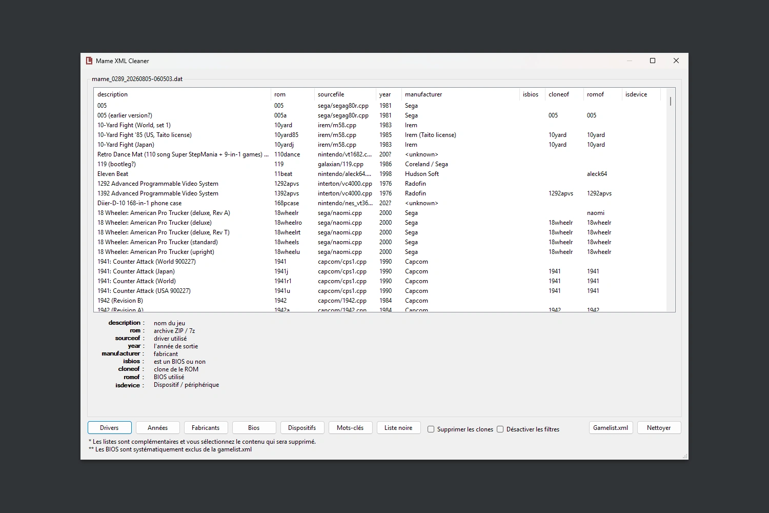Select the Retro Dance Mat row
Viewport: 769px width, 513px height.
point(380,154)
